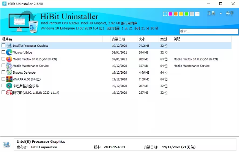The image size is (241, 153).
Task: Click the 08/01/2021 install date cell
Action: pos(120,53)
